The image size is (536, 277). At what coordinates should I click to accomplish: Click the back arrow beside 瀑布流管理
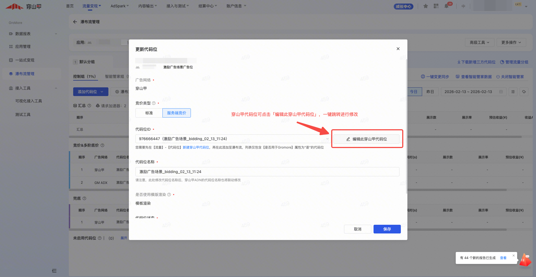(x=75, y=22)
